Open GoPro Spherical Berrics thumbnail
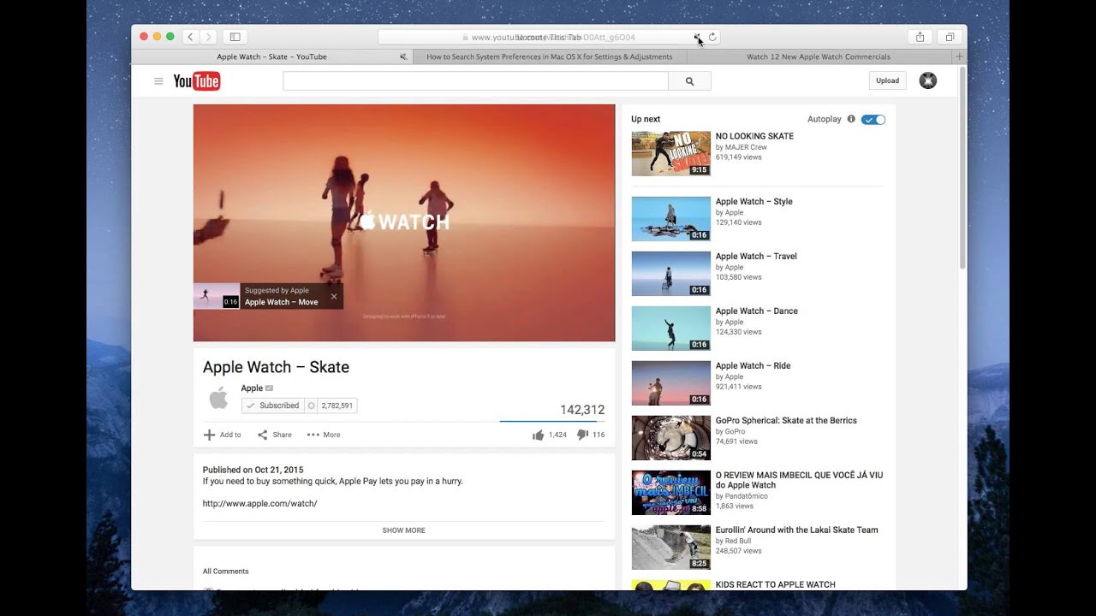Image resolution: width=1096 pixels, height=616 pixels. tap(671, 437)
